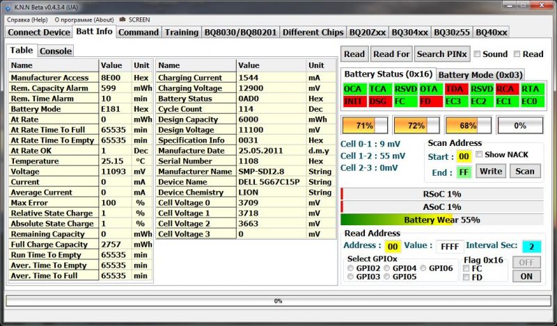Click the Device Name value DELL 5G67C15P
557x326 pixels.
pyautogui.click(x=272, y=182)
